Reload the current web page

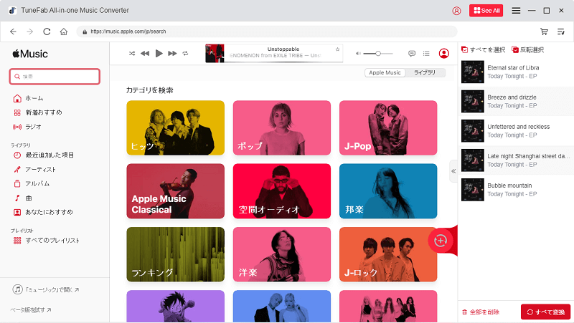click(47, 32)
